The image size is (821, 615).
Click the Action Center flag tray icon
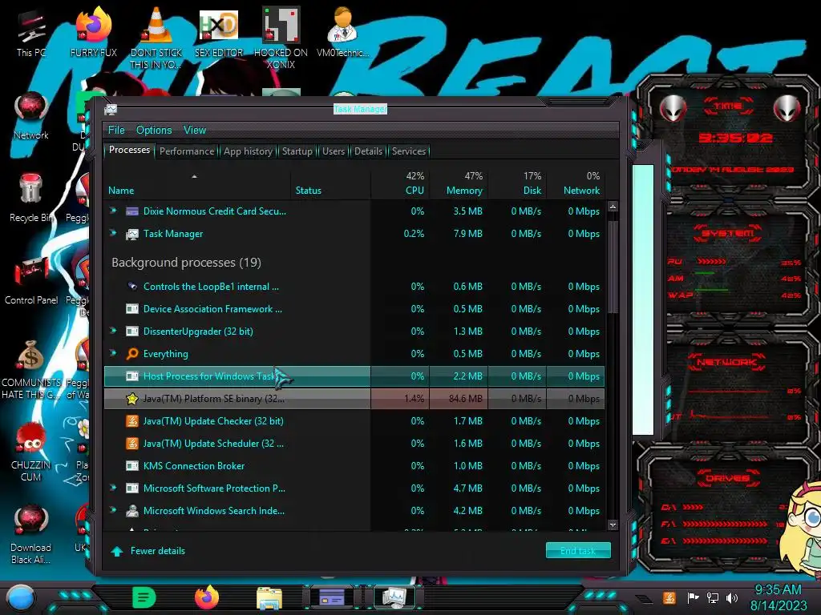coord(693,597)
